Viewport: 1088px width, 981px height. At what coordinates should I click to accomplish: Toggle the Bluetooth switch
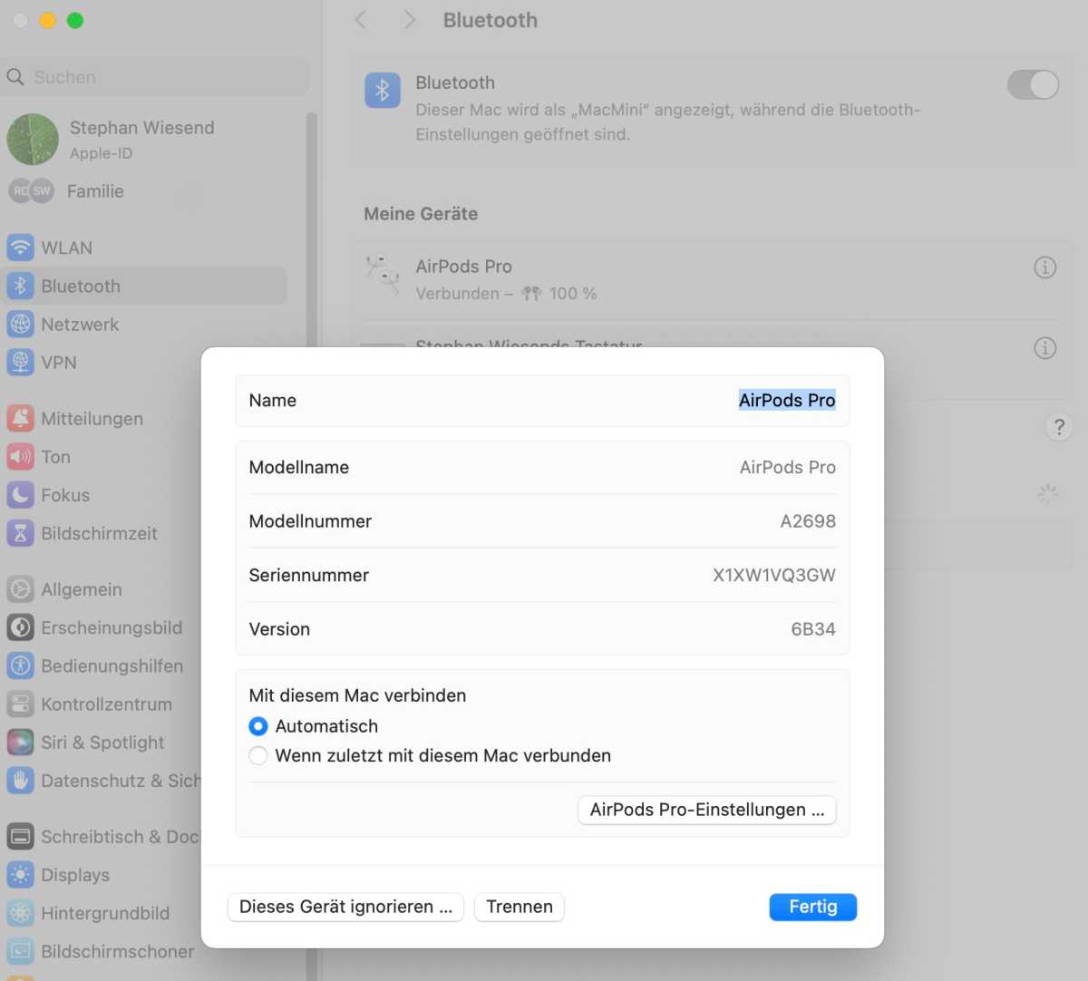[x=1033, y=85]
